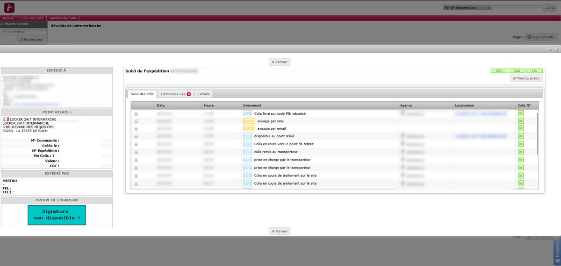Expand the Colis en route vers le point de retrait row
Viewport: 561px width, 266px height.
coord(136,144)
